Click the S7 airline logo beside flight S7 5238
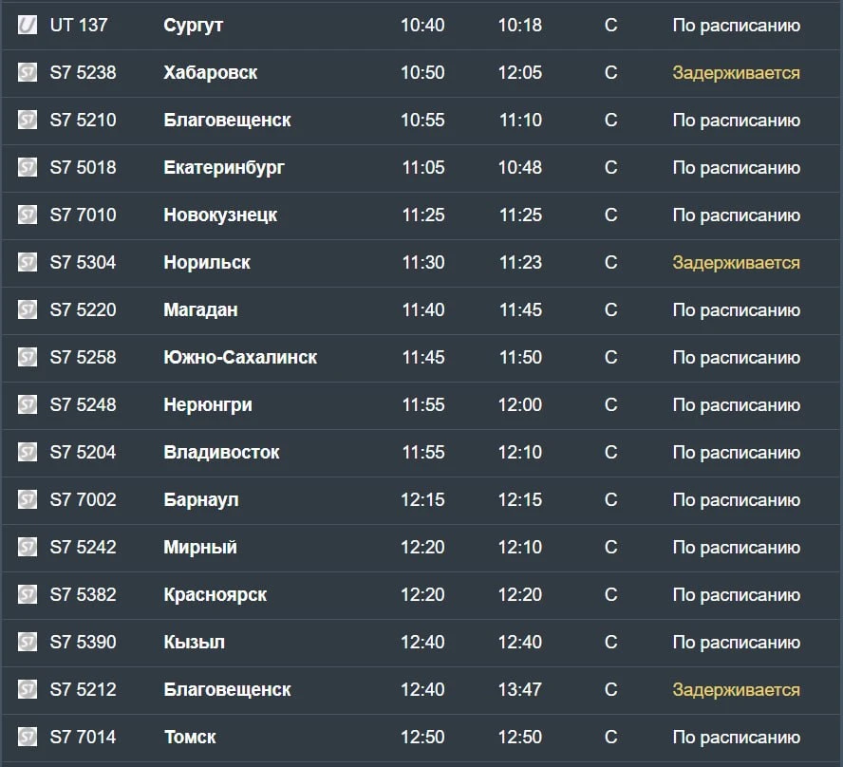 [x=28, y=72]
